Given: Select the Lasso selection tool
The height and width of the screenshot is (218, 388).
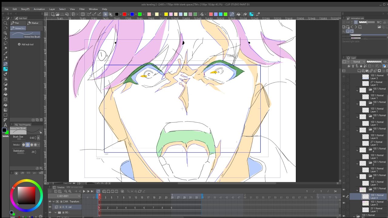Looking at the screenshot, I should coord(5,43).
